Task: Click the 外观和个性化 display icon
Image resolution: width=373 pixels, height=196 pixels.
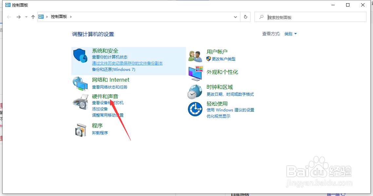Action: click(x=195, y=73)
